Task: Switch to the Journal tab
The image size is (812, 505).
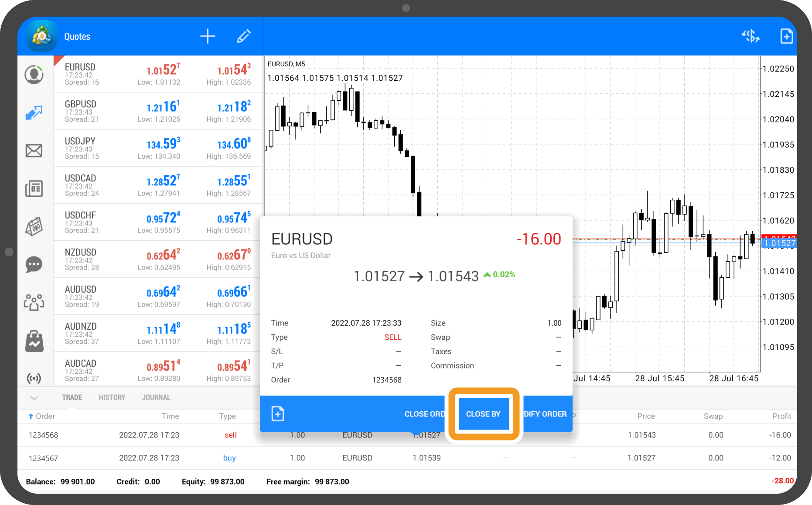Action: coord(156,397)
